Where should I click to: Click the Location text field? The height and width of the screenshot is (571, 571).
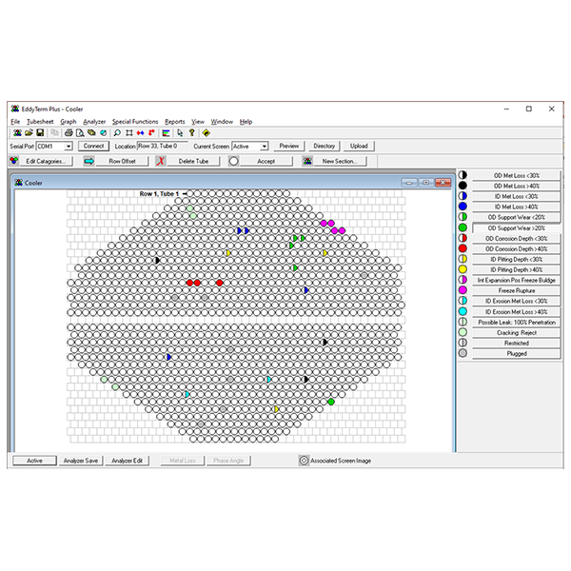162,147
